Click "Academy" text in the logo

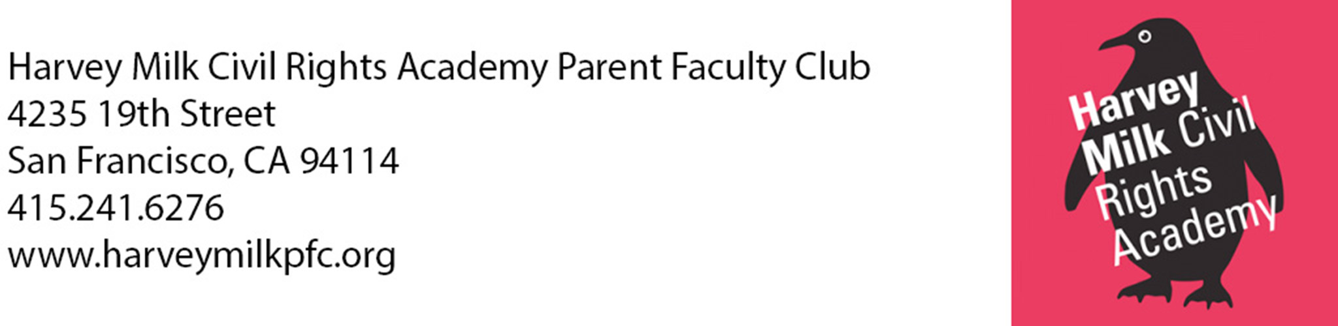(1194, 231)
